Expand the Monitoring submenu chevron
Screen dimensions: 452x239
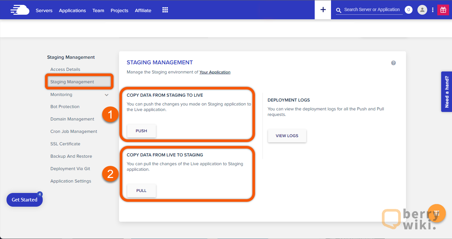point(107,95)
